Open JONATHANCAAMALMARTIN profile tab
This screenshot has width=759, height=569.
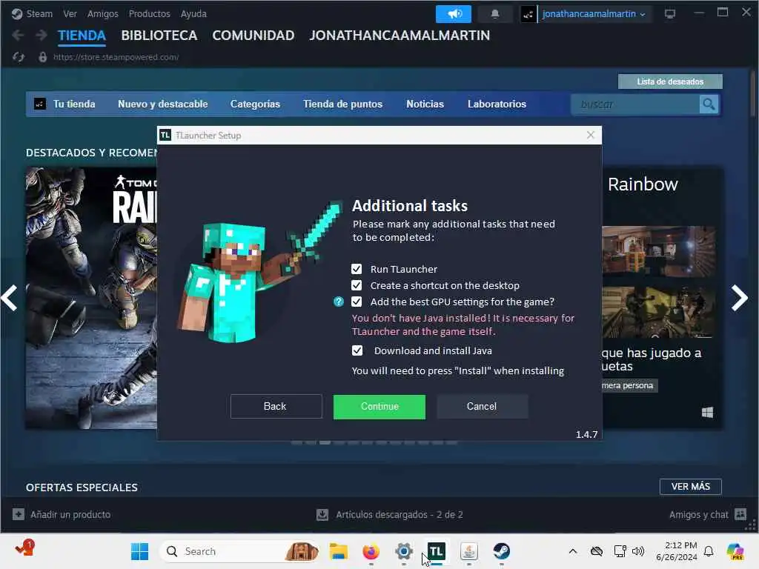click(400, 36)
